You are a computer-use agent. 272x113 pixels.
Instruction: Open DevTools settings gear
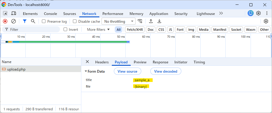point(258,13)
